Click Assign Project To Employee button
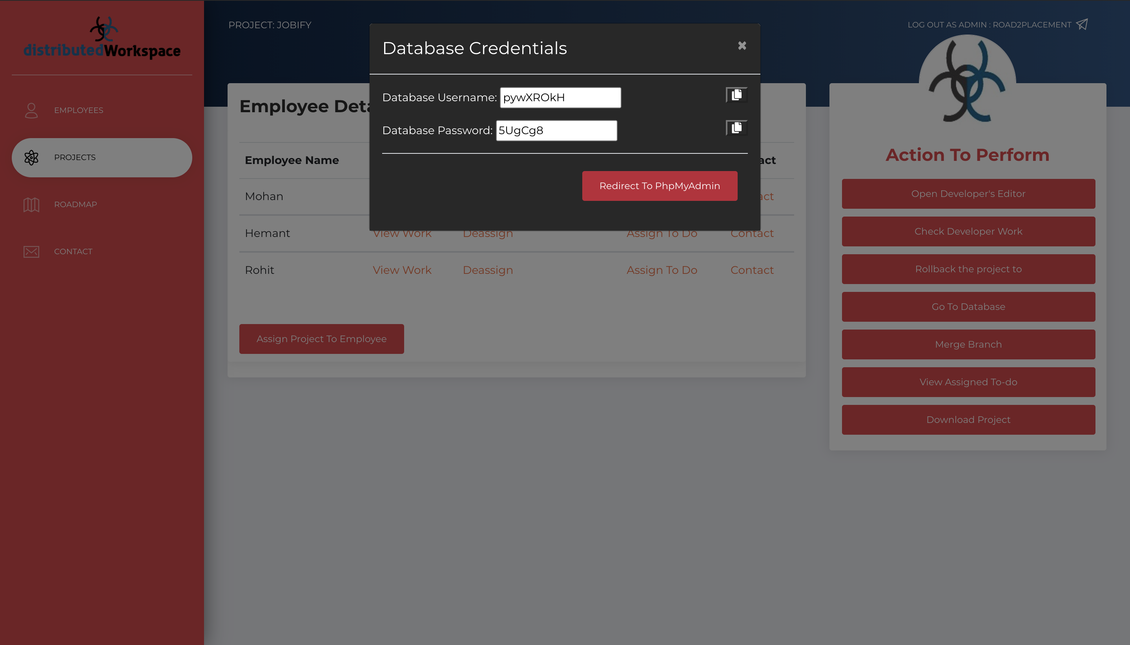 point(321,339)
